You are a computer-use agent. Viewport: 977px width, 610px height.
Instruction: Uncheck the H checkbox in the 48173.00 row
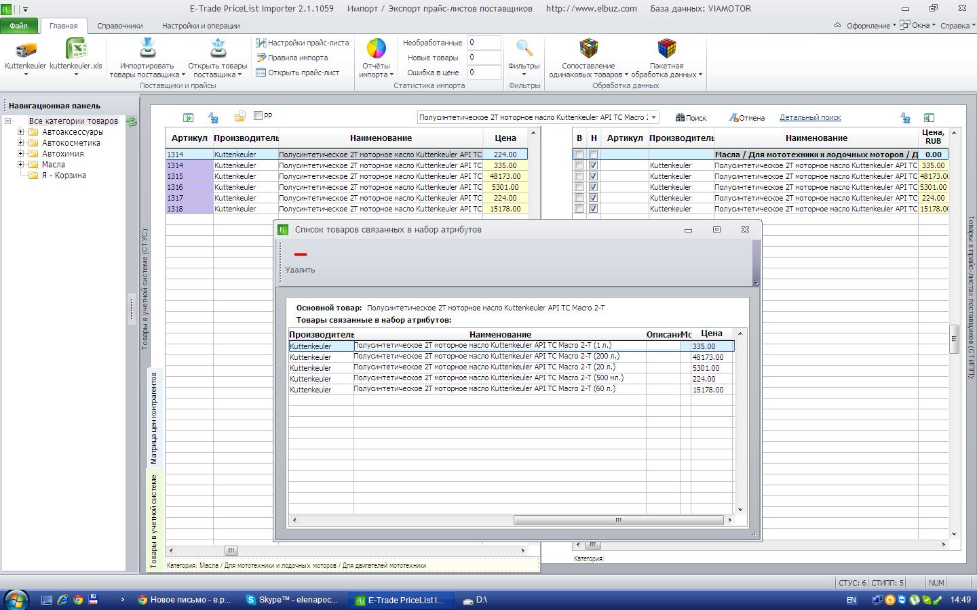pos(594,176)
